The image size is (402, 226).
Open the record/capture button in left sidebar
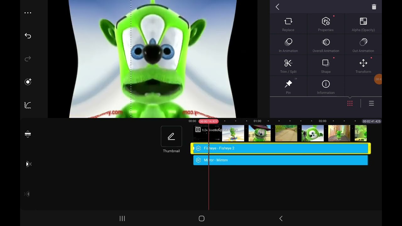click(x=28, y=82)
